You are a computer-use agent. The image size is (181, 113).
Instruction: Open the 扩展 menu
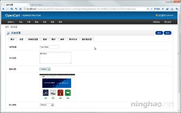(x=29, y=22)
